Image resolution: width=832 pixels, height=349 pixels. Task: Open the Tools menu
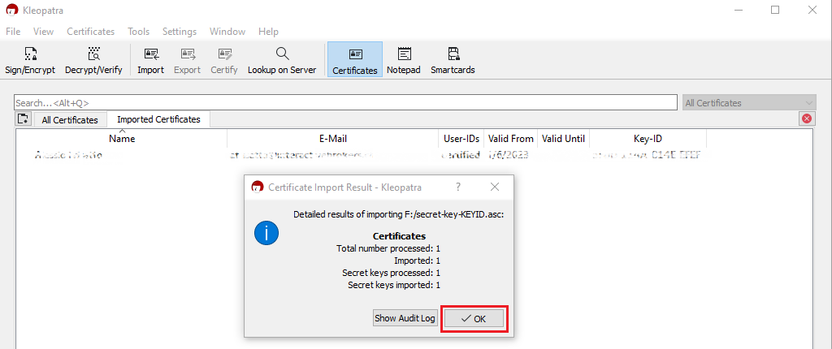138,32
